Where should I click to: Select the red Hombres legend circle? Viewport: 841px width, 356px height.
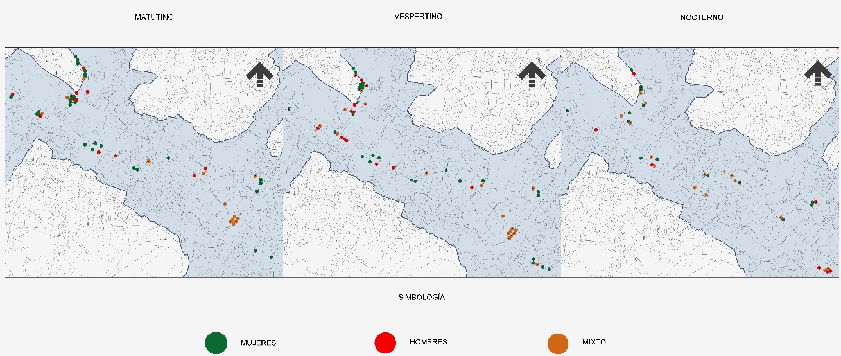pos(385,343)
